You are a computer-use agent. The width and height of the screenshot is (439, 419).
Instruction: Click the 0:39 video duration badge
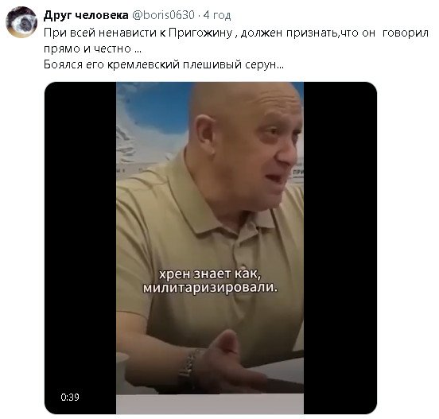point(70,397)
